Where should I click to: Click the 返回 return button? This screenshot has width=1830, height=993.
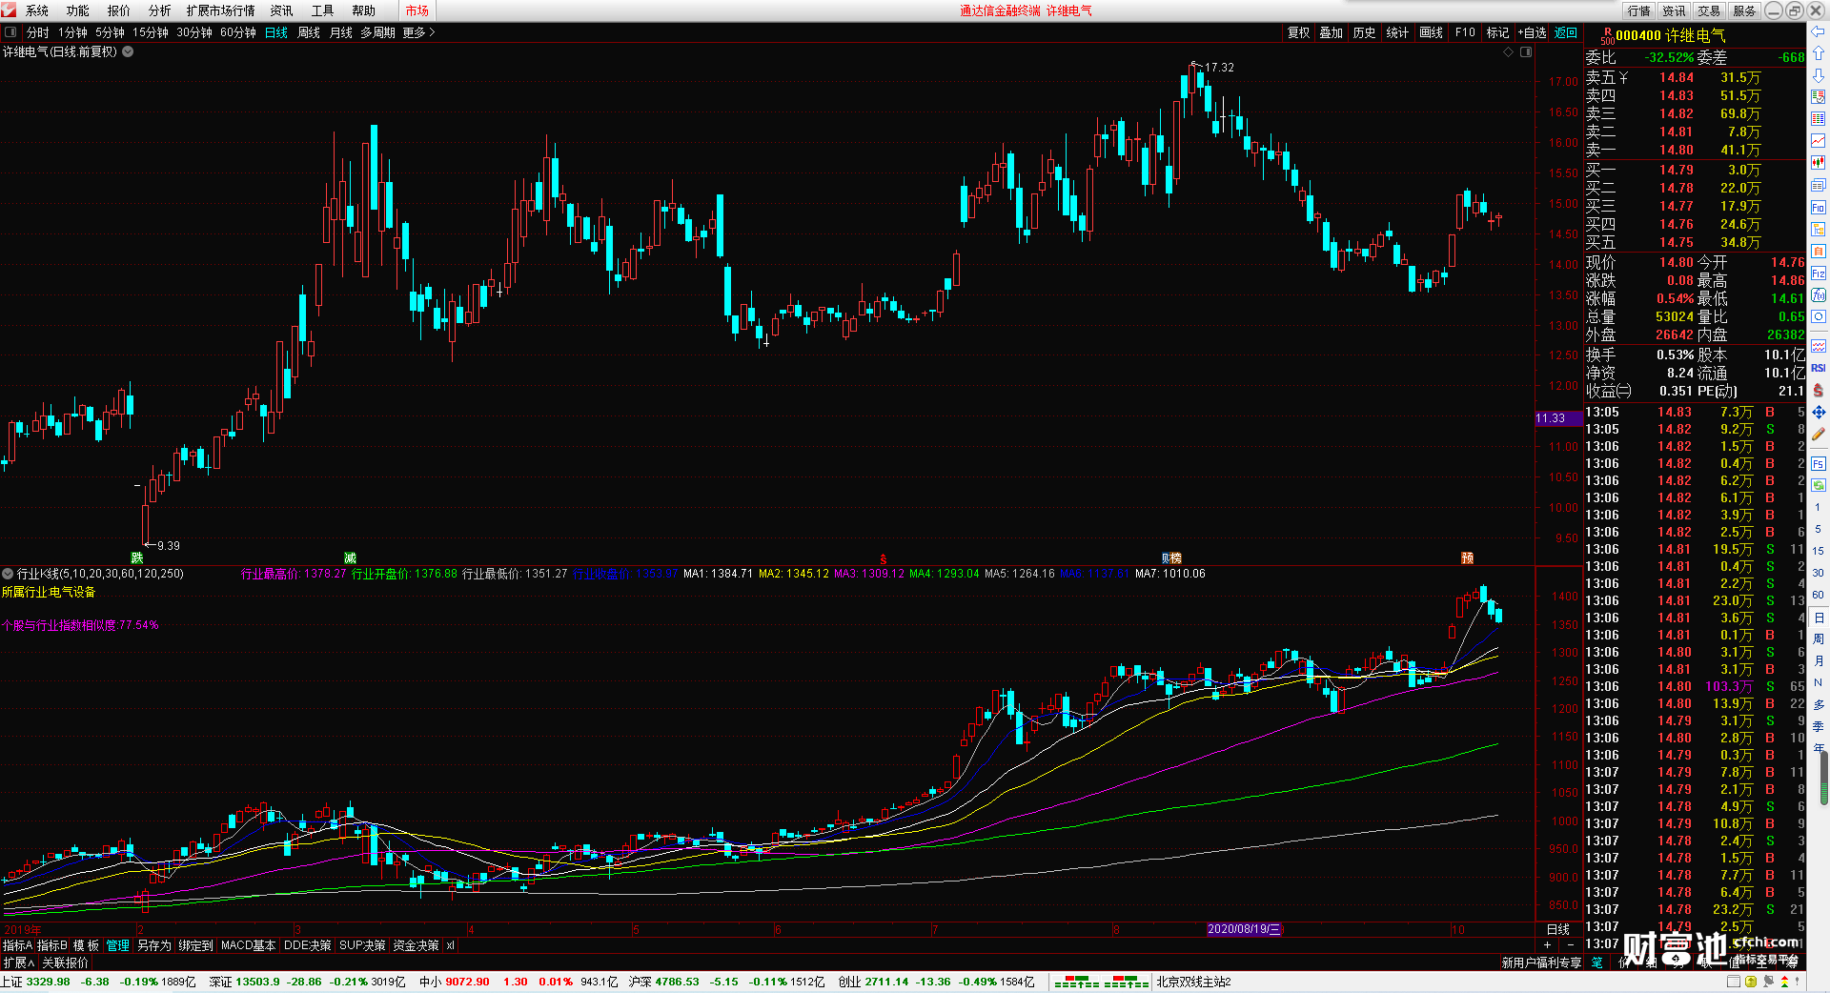point(1566,32)
